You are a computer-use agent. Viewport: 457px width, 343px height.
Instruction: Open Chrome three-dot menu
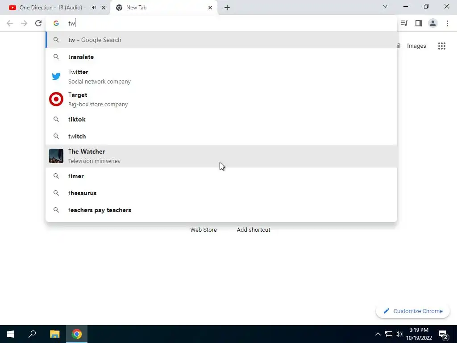[x=447, y=23]
